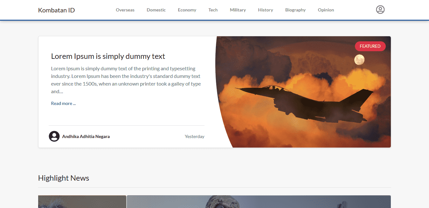This screenshot has width=429, height=208.
Task: Open the Biography category
Action: point(295,10)
